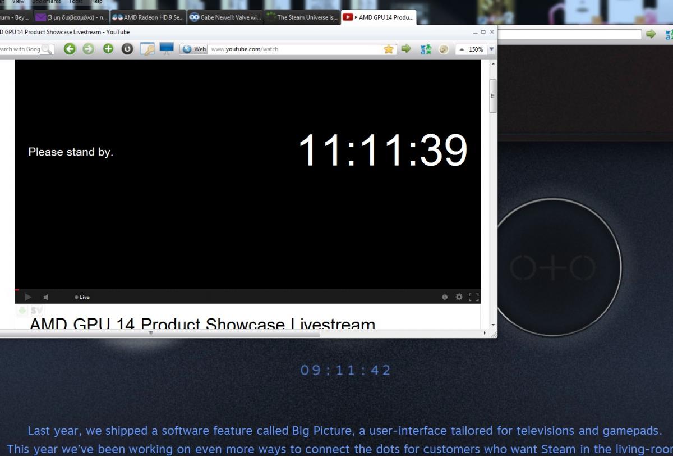Open the key and page password icon
This screenshot has width=673, height=456.
147,49
